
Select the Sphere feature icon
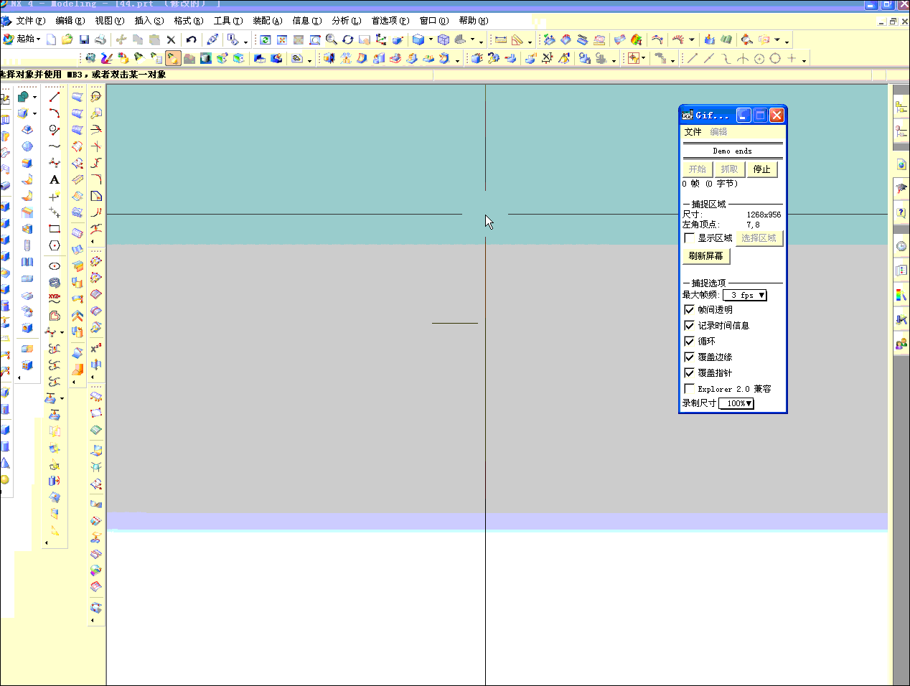5,480
